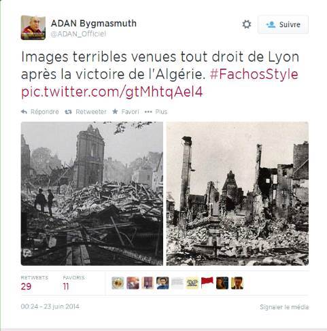The height and width of the screenshot is (331, 327).
Task: Click the last retweeter avatar in suit
Action: click(x=237, y=283)
